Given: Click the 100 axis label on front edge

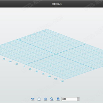Looking at the screenshot, I should coord(49,76).
